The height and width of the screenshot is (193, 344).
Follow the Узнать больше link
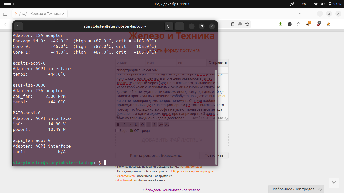click(x=191, y=167)
